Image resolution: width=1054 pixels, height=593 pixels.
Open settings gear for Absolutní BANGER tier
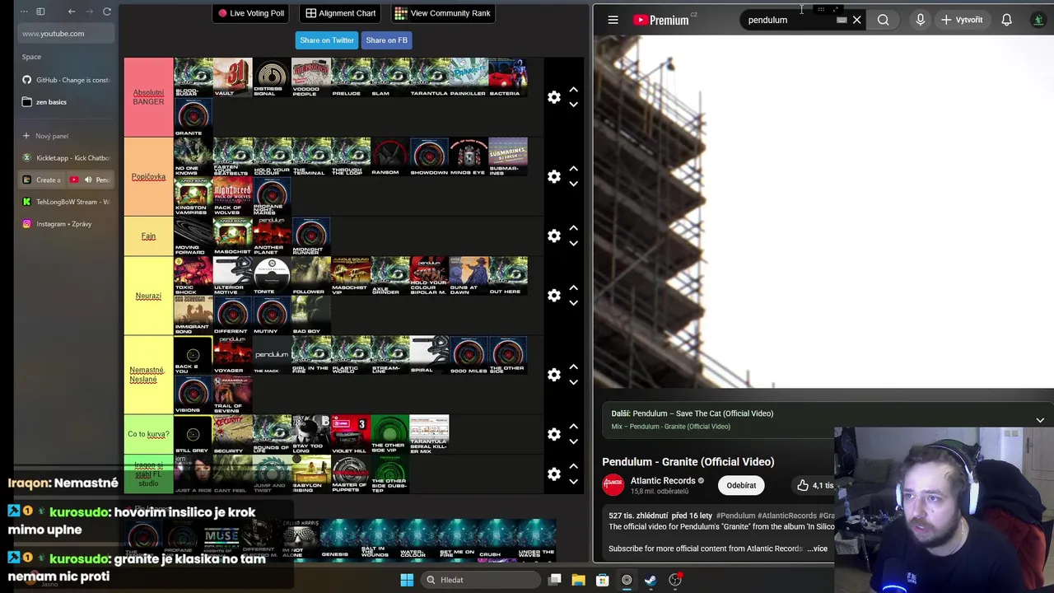tap(554, 97)
